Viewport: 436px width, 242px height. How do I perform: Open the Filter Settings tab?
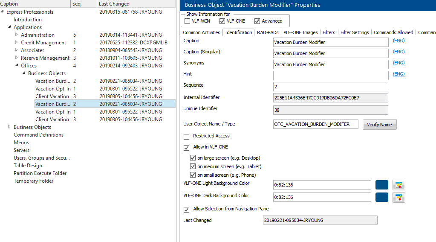pos(355,32)
